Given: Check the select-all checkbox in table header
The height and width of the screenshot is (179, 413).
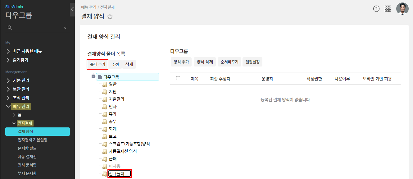Looking at the screenshot, I should 178,78.
